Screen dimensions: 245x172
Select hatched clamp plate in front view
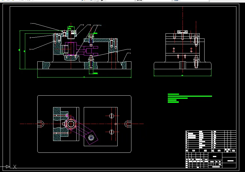click(101, 40)
